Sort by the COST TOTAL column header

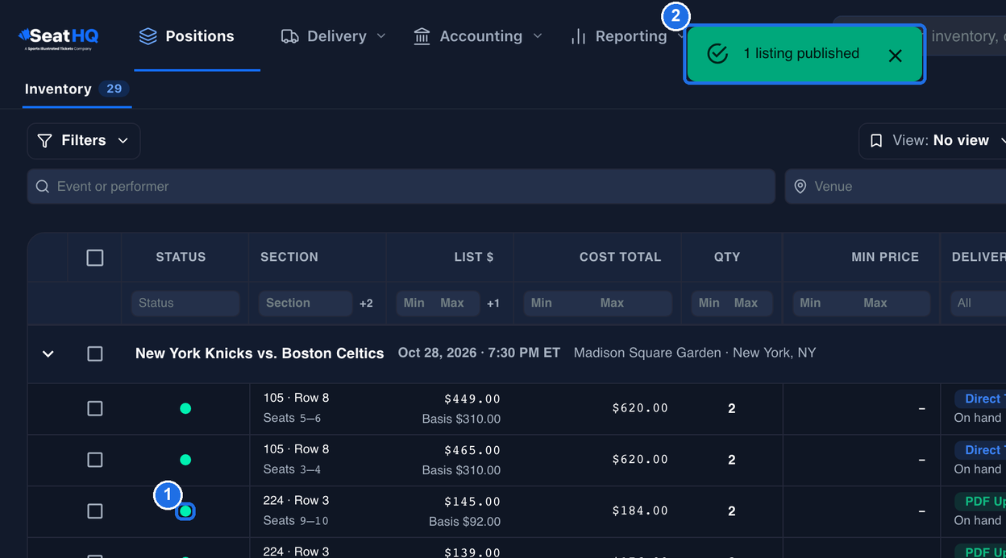point(620,257)
